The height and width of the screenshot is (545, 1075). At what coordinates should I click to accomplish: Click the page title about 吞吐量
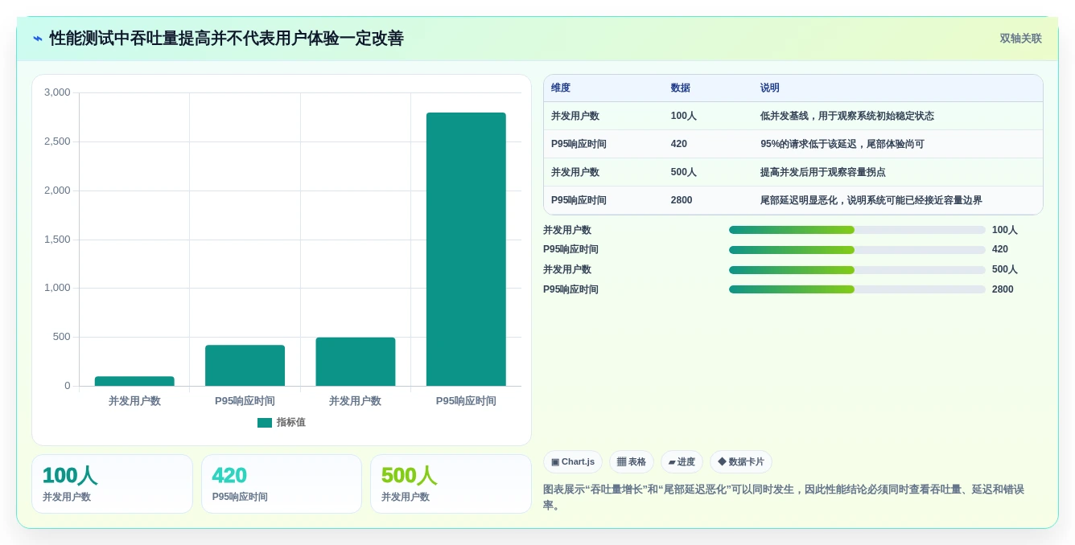pos(226,39)
